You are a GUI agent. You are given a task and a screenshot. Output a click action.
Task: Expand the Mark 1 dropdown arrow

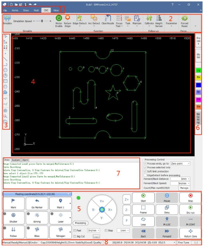click(x=70, y=203)
